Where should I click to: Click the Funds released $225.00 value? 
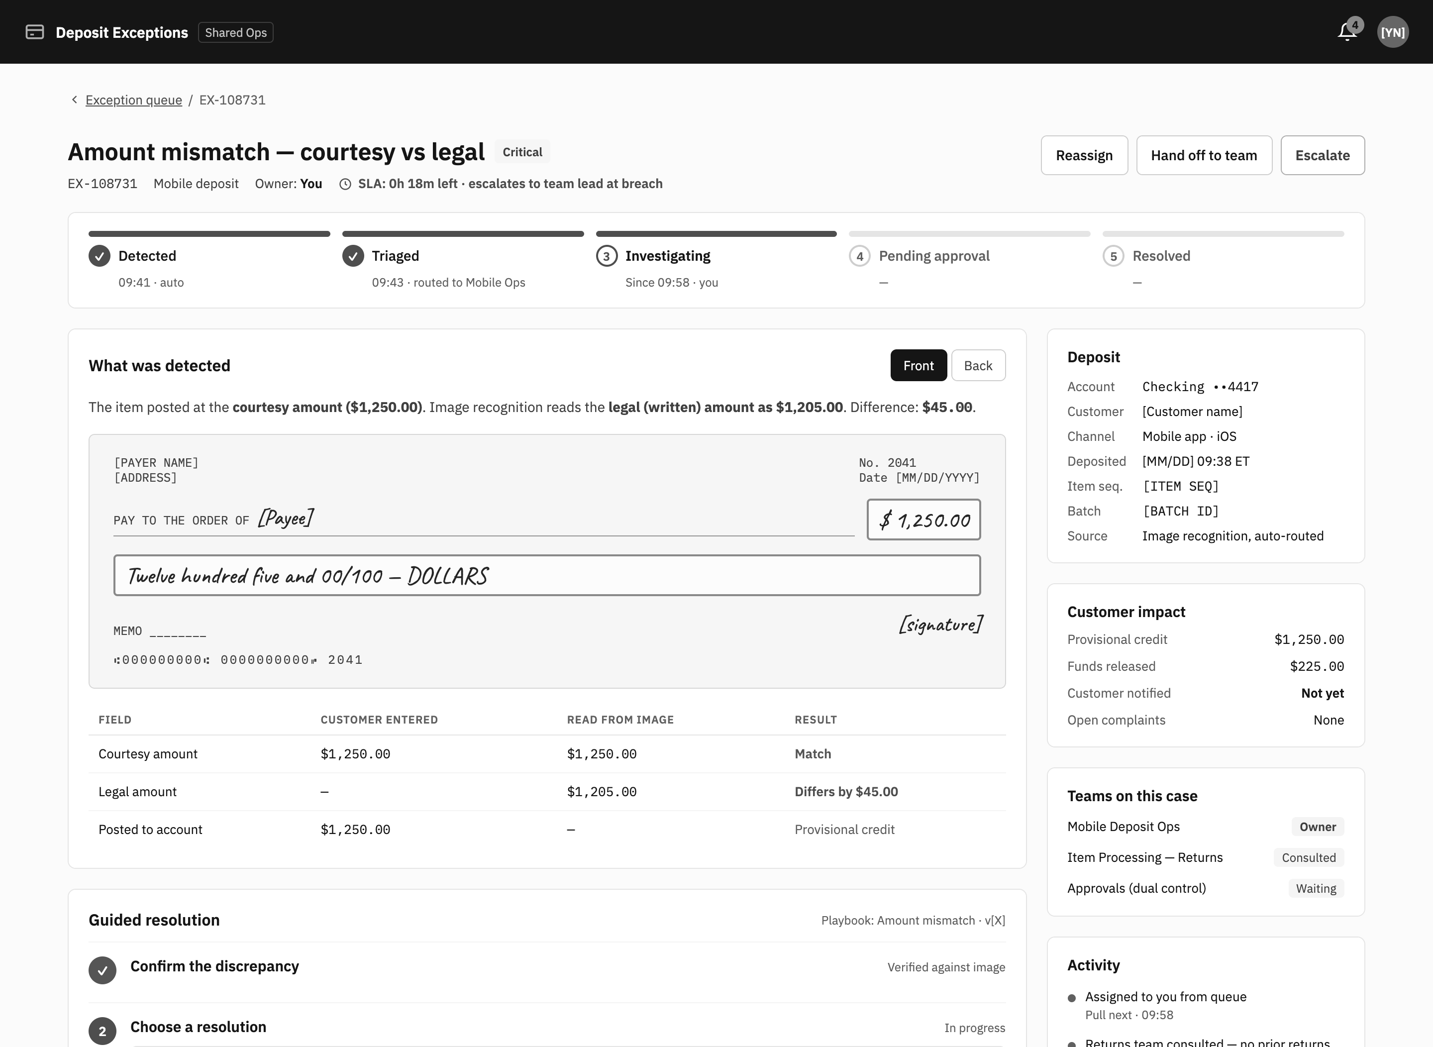tap(1317, 666)
